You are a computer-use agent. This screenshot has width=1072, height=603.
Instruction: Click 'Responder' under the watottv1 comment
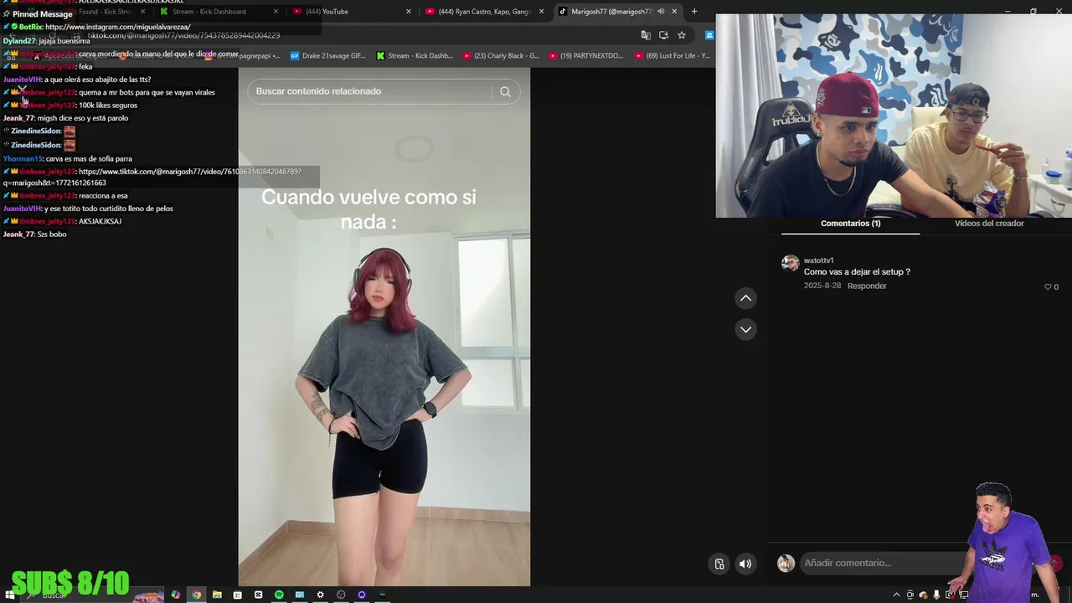click(x=867, y=286)
